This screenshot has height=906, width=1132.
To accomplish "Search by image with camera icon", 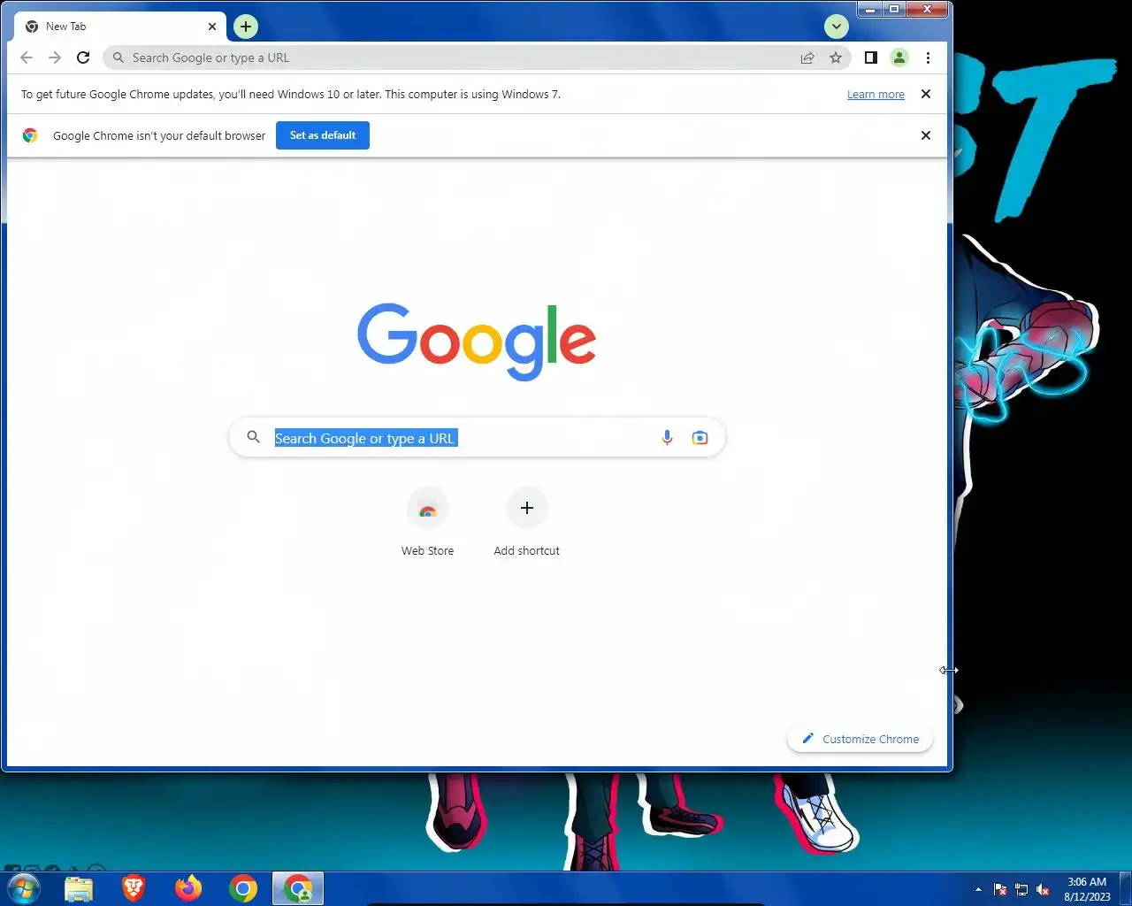I will [700, 438].
